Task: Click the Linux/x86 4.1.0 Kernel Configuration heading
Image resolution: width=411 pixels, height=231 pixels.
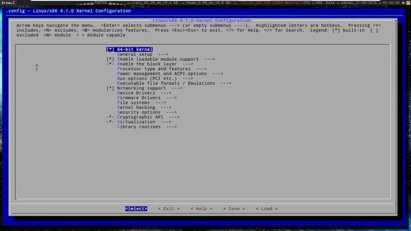Action: [x=201, y=21]
